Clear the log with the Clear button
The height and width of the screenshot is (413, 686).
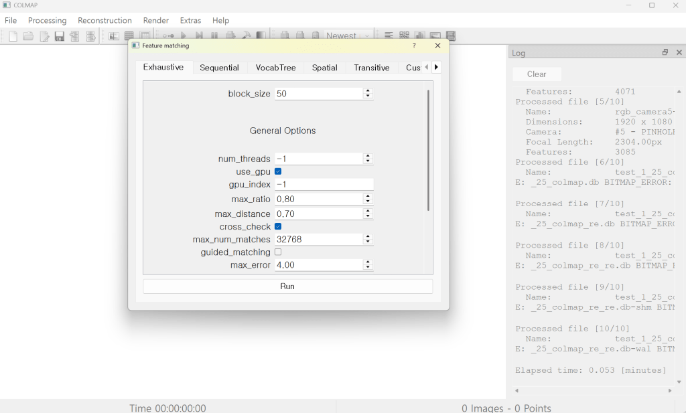tap(537, 74)
